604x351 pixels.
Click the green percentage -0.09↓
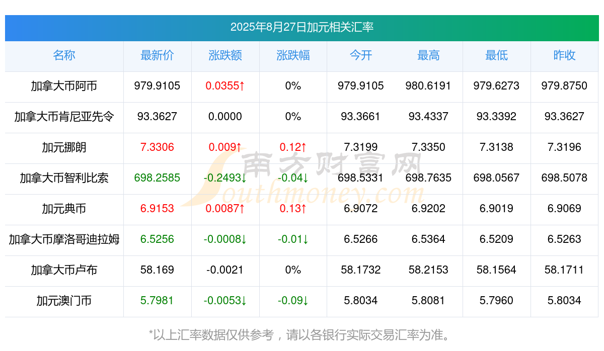(x=293, y=301)
